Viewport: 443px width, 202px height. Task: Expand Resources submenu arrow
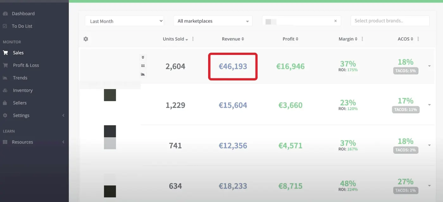63,142
